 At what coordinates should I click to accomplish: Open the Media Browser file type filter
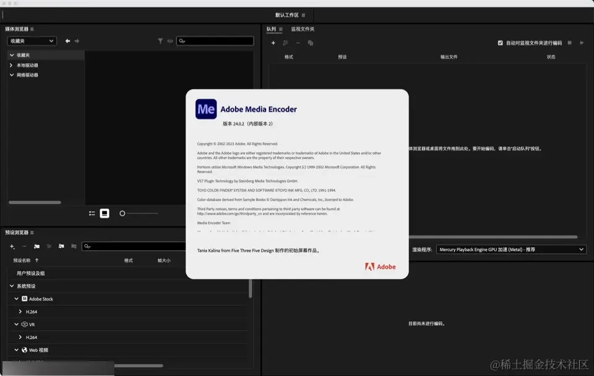click(160, 41)
